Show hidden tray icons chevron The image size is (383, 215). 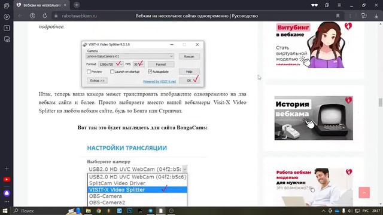pyautogui.click(x=323, y=211)
